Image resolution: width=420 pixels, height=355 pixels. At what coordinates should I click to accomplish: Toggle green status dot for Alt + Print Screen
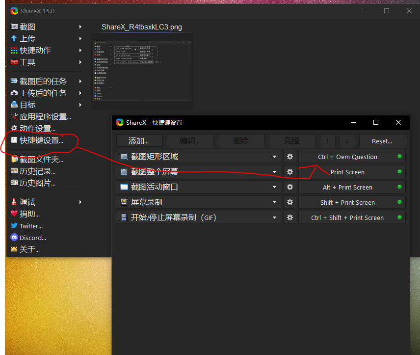pos(400,187)
